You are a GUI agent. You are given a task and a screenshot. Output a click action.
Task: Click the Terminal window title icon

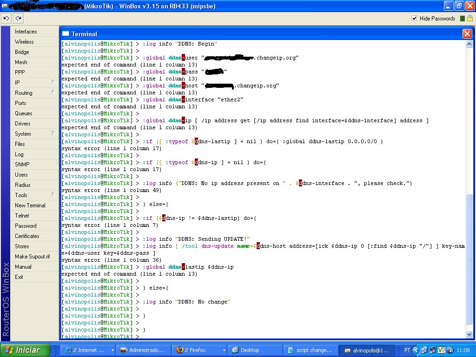66,33
